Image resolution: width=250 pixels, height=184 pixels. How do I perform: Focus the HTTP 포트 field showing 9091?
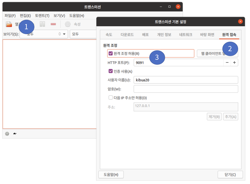pos(179,63)
